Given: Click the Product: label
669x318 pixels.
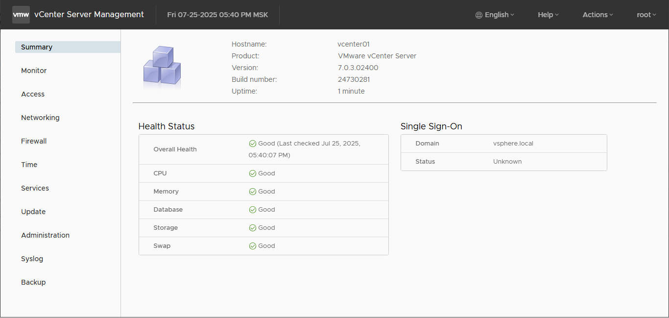Looking at the screenshot, I should (245, 56).
